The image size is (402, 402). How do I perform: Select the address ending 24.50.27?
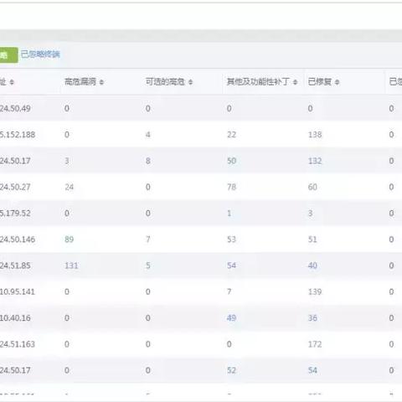15,187
